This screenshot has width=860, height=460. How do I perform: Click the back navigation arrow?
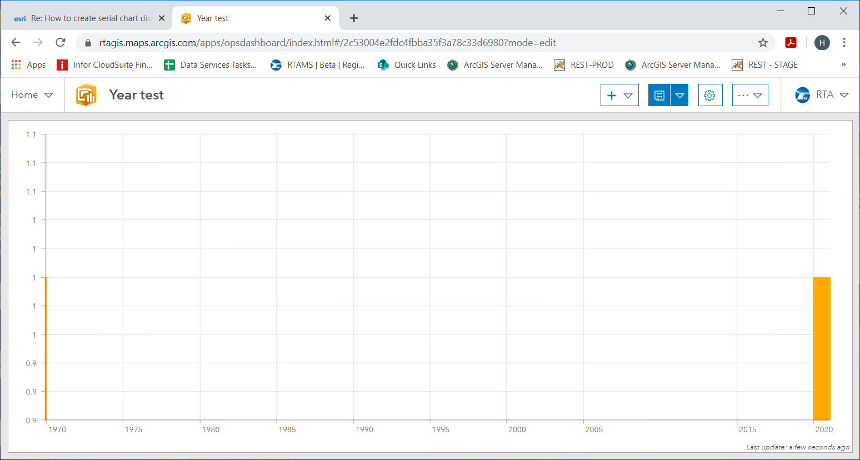pos(16,42)
